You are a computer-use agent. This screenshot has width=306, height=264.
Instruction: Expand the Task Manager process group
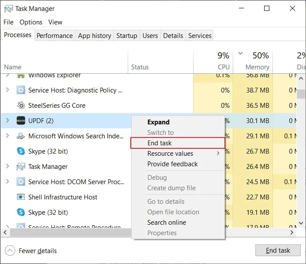coord(7,167)
